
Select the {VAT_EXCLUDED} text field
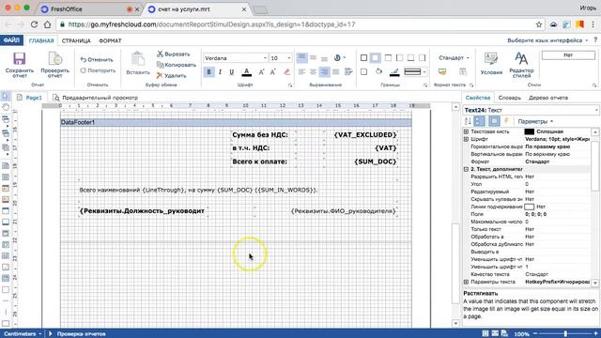coord(361,135)
